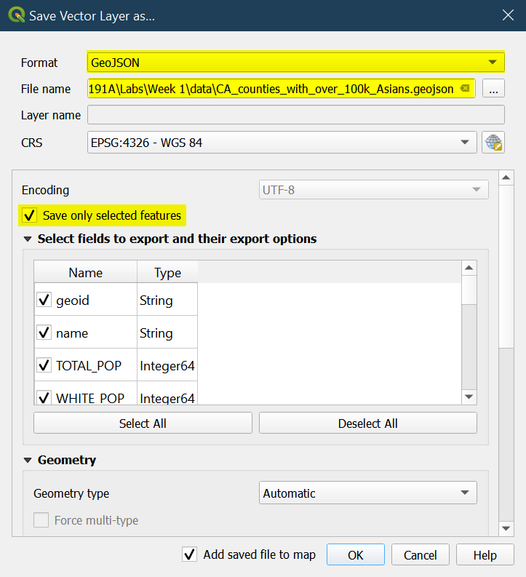The width and height of the screenshot is (526, 577).
Task: Collapse the Geometry section
Action: 28,460
